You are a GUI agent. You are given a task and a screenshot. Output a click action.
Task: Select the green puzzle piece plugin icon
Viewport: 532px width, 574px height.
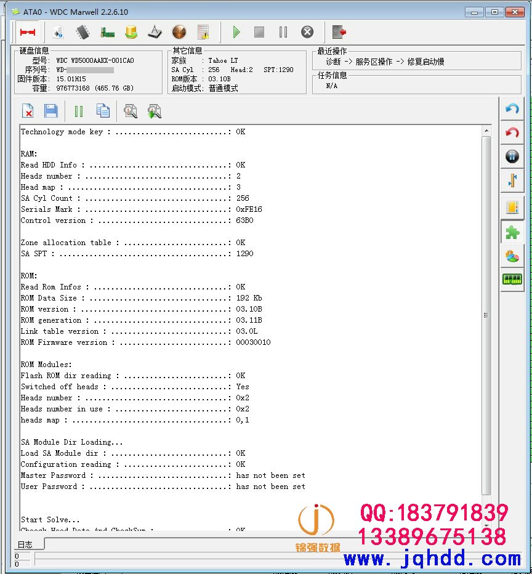coord(512,232)
